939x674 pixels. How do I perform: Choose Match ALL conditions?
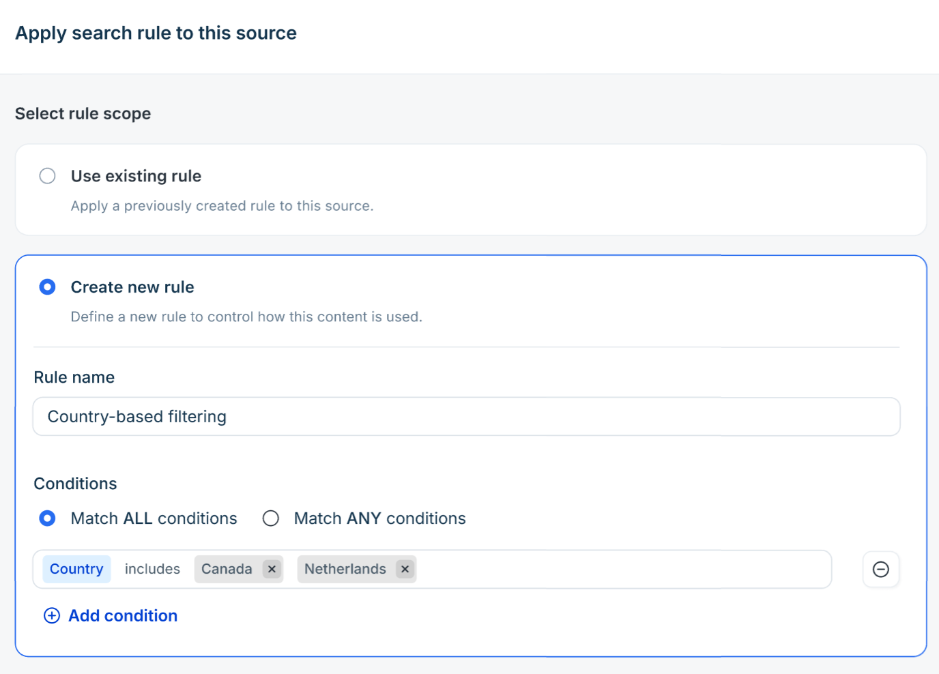point(47,518)
